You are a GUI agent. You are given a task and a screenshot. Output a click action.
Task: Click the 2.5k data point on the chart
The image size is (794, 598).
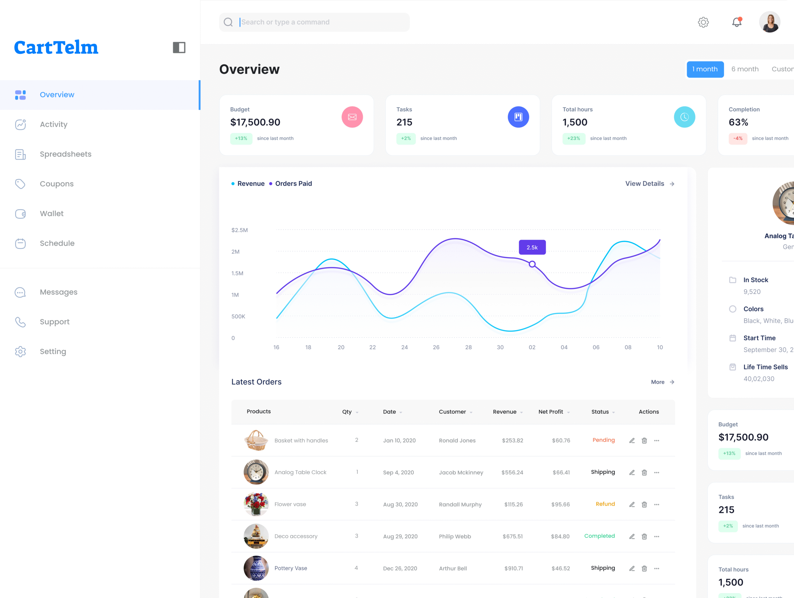tap(532, 264)
